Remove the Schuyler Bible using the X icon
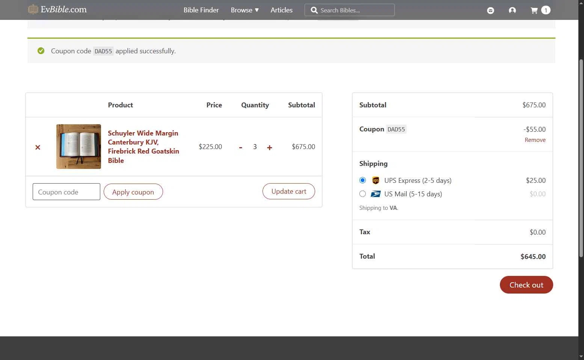Viewport: 584px width, 360px height. tap(38, 147)
